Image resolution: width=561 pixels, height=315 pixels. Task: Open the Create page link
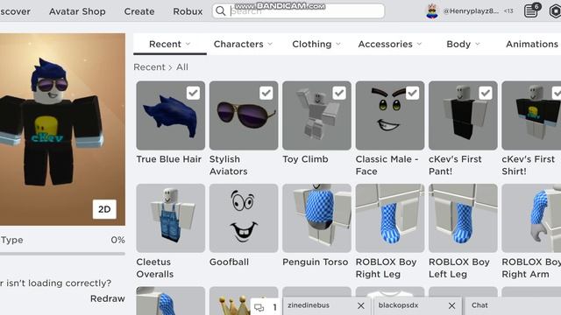pyautogui.click(x=139, y=11)
